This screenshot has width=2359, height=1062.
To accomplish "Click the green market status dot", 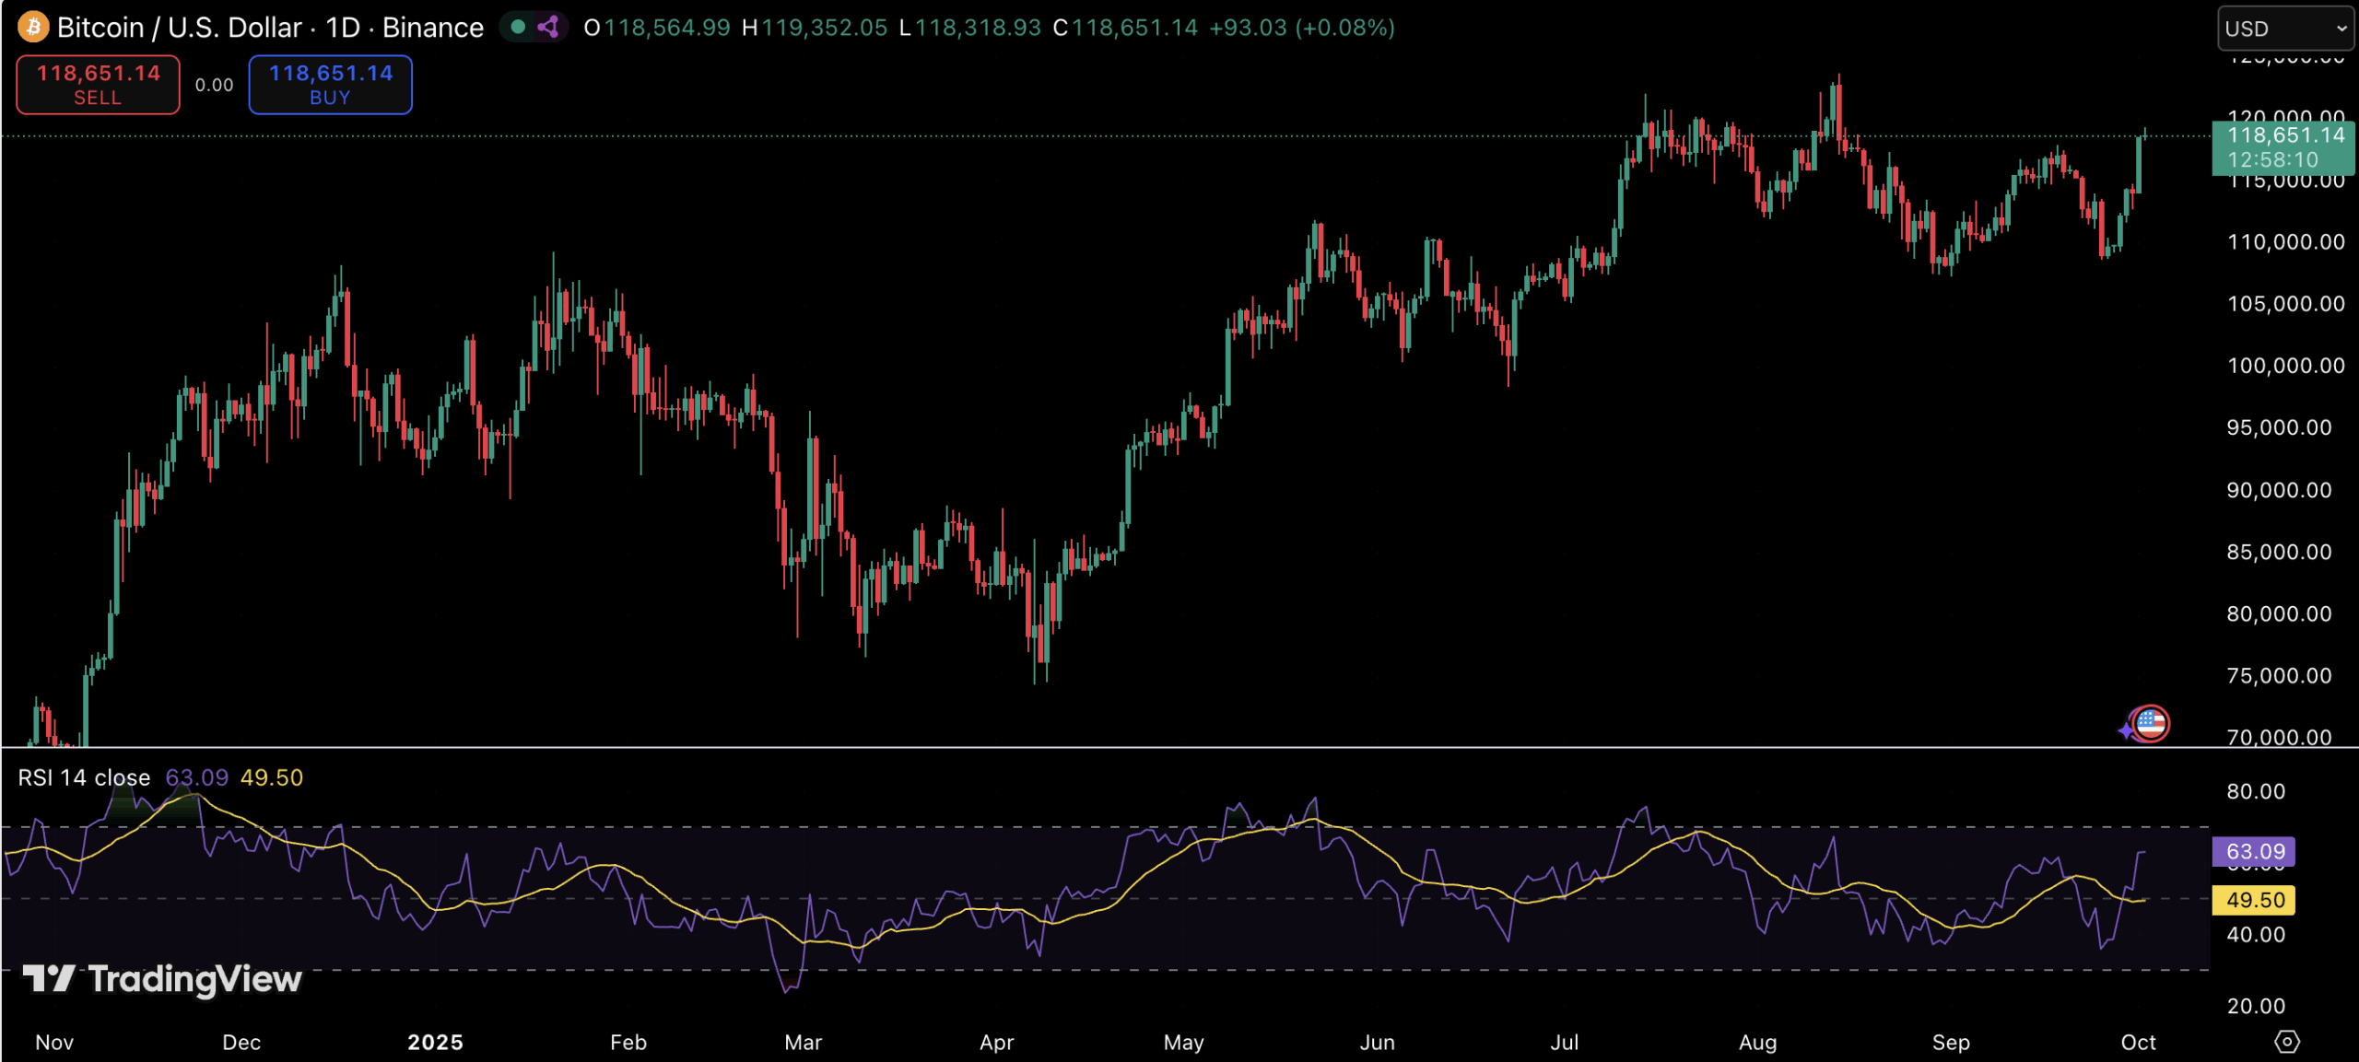I will [518, 27].
